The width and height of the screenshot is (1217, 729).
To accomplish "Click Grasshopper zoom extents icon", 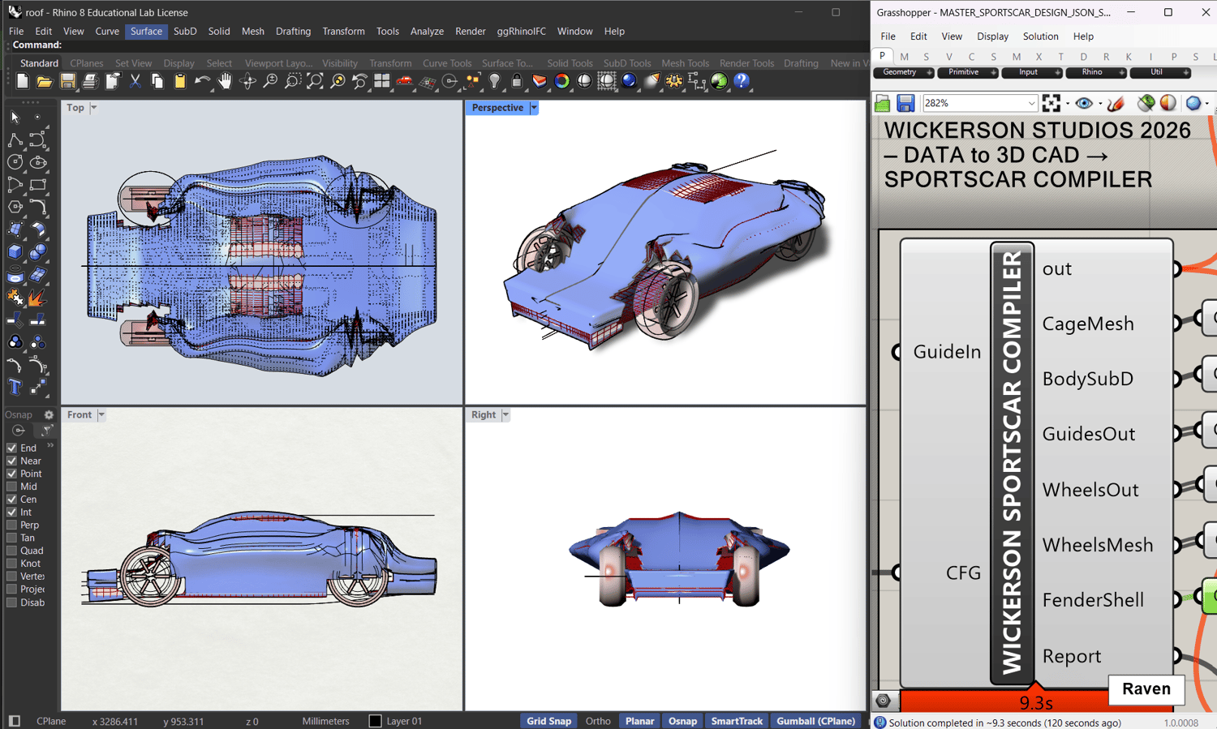I will pos(1051,103).
